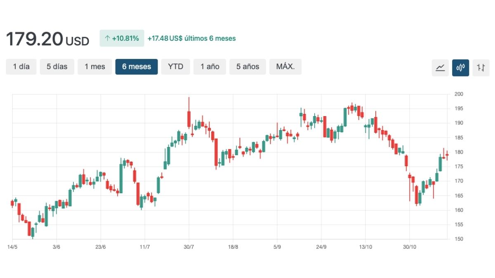This screenshot has width=495, height=278.
Task: Switch to the 1 mes range
Action: click(x=95, y=67)
